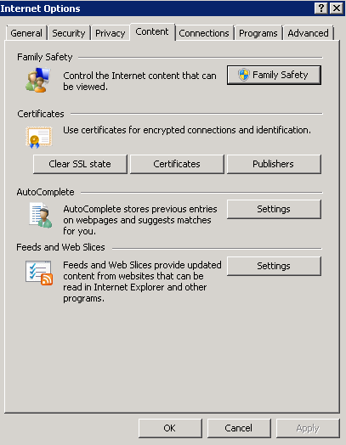
Task: Click the Feeds RSS checklist icon
Action: 39,273
